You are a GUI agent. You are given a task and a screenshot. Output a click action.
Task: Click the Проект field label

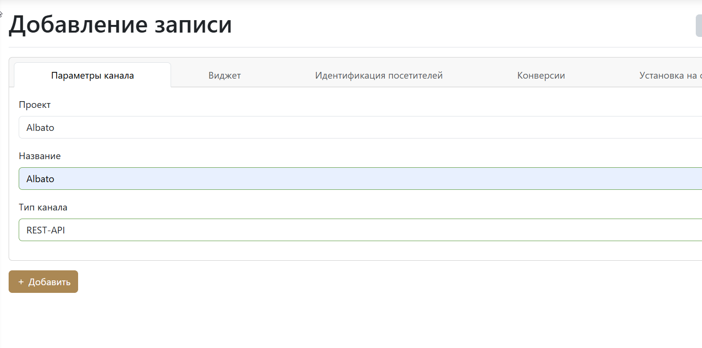pos(35,105)
